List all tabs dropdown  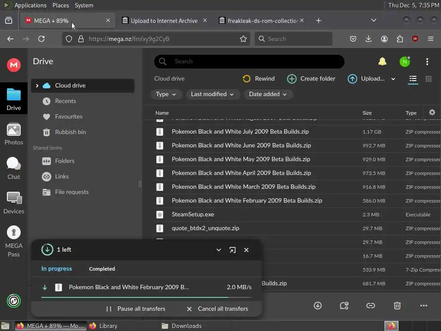(373, 20)
